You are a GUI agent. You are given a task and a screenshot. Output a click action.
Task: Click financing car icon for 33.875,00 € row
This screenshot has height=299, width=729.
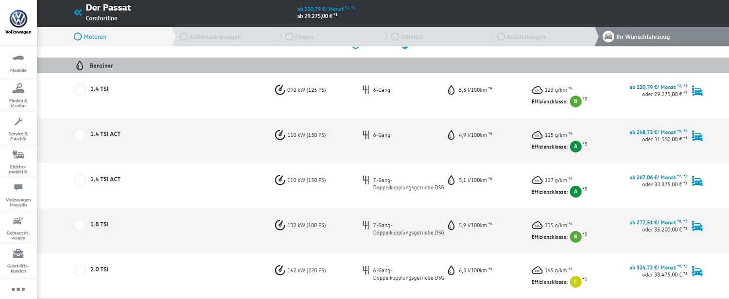pyautogui.click(x=697, y=181)
